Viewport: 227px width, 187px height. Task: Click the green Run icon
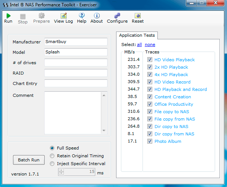click(8, 16)
